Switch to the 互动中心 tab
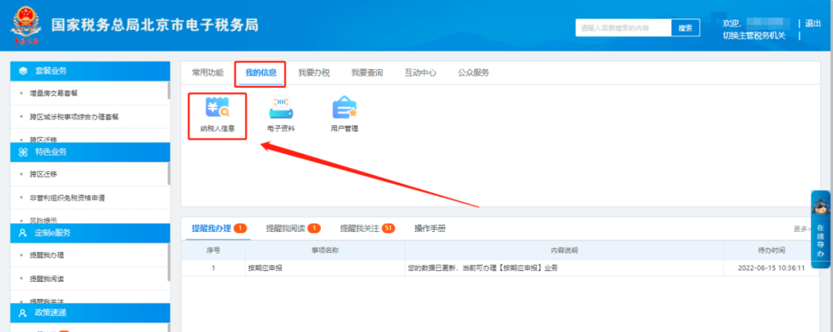833x332 pixels. 420,73
